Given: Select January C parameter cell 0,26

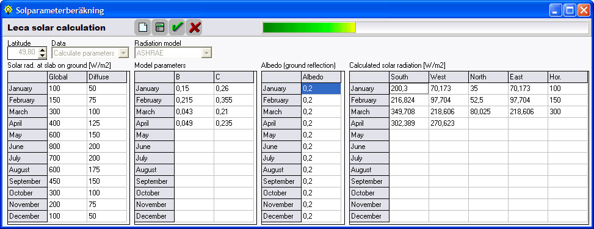Looking at the screenshot, I should click(x=234, y=89).
